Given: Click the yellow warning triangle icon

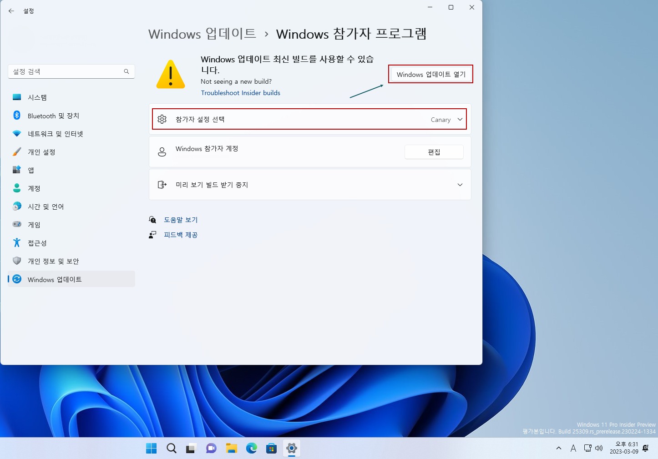Looking at the screenshot, I should (x=171, y=75).
